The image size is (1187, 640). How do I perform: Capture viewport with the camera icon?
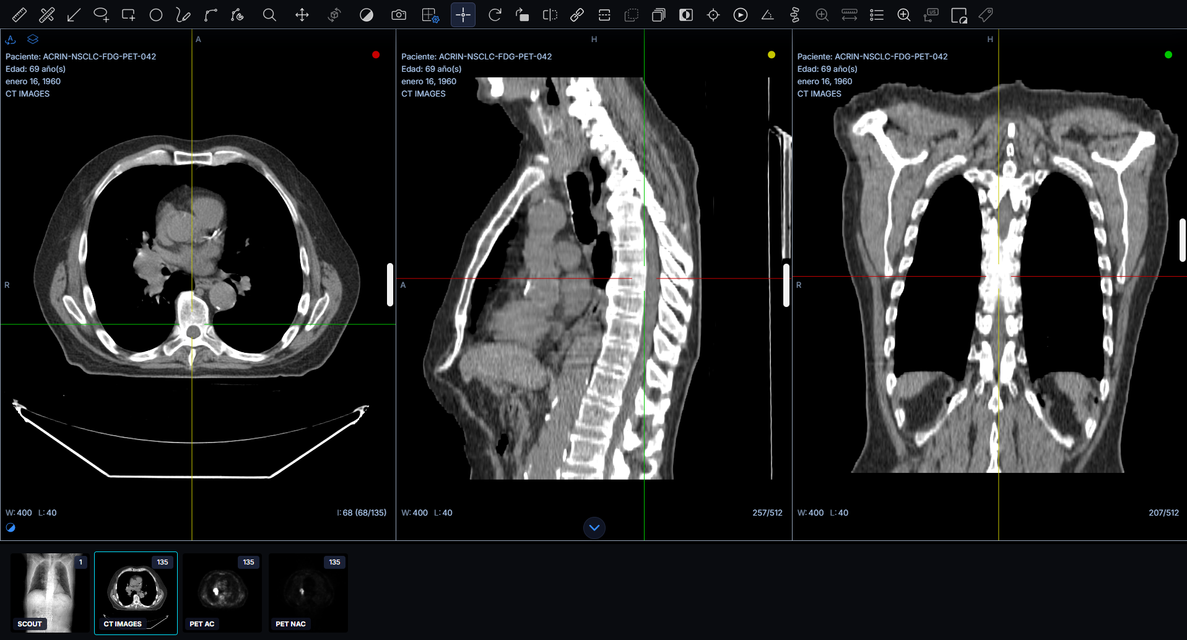[399, 15]
